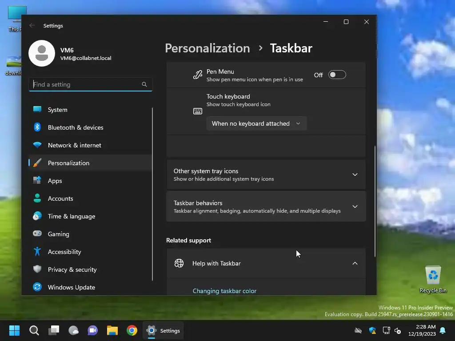Image resolution: width=455 pixels, height=341 pixels.
Task: Click the Touch keyboard icon
Action: coord(198,111)
